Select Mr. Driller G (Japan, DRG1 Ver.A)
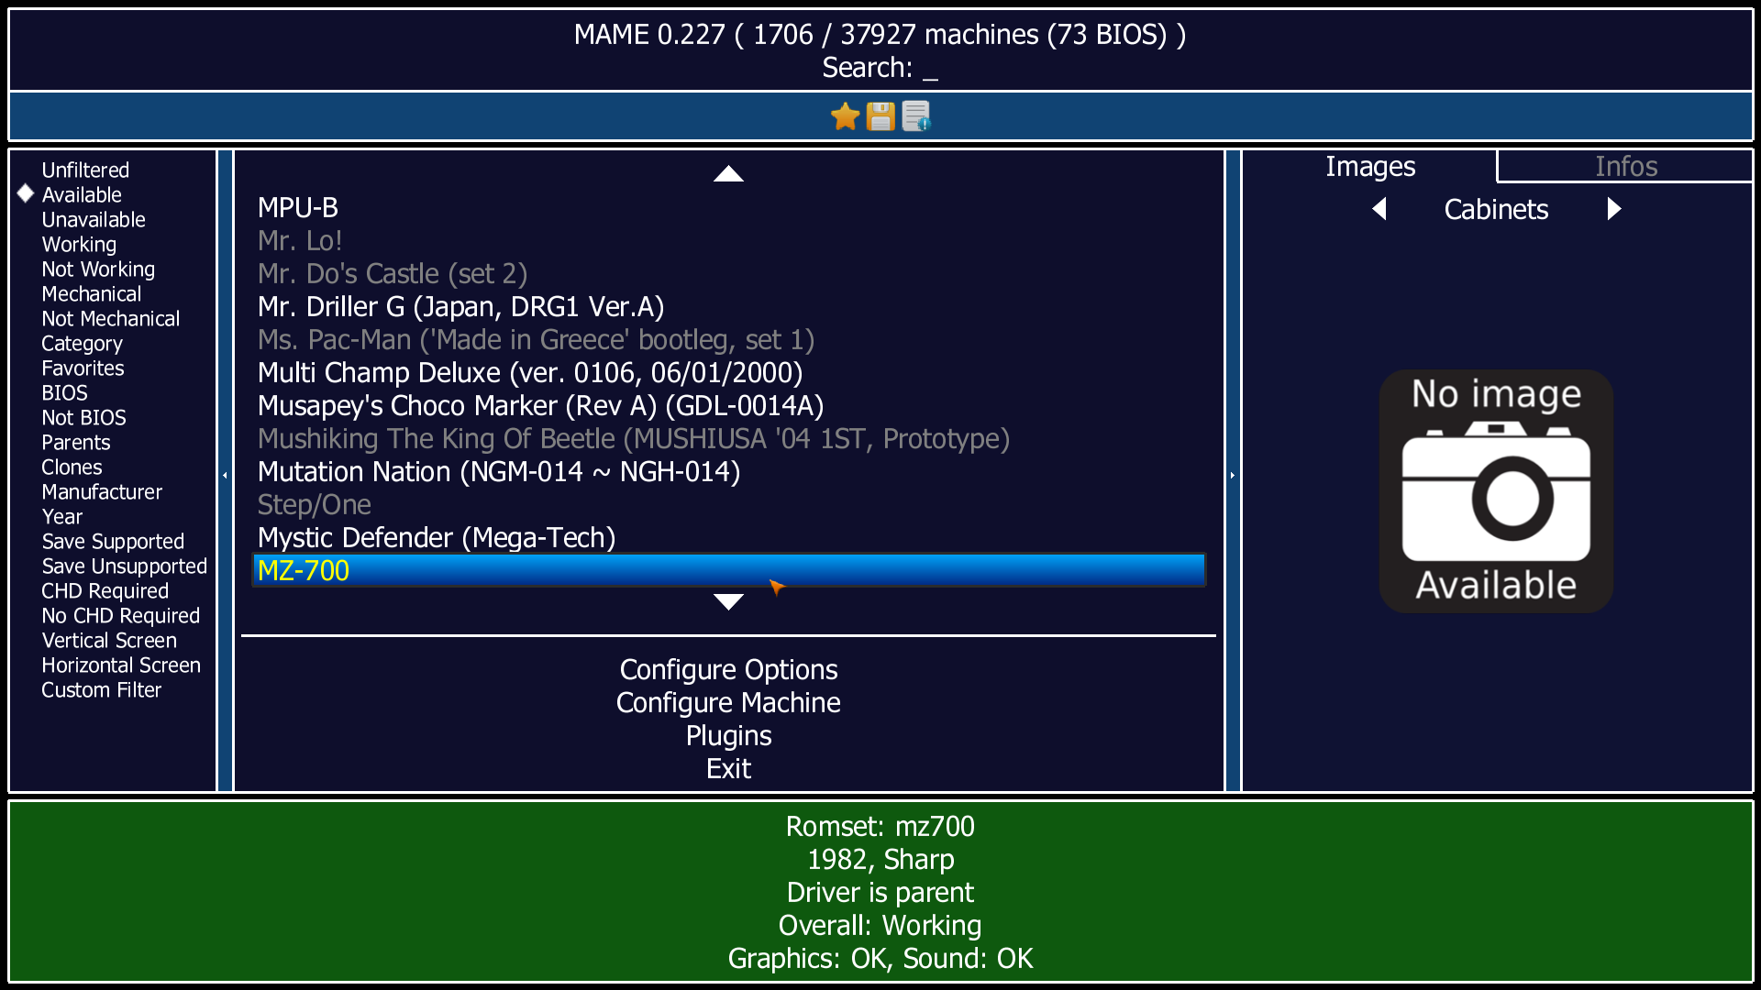 coord(728,306)
